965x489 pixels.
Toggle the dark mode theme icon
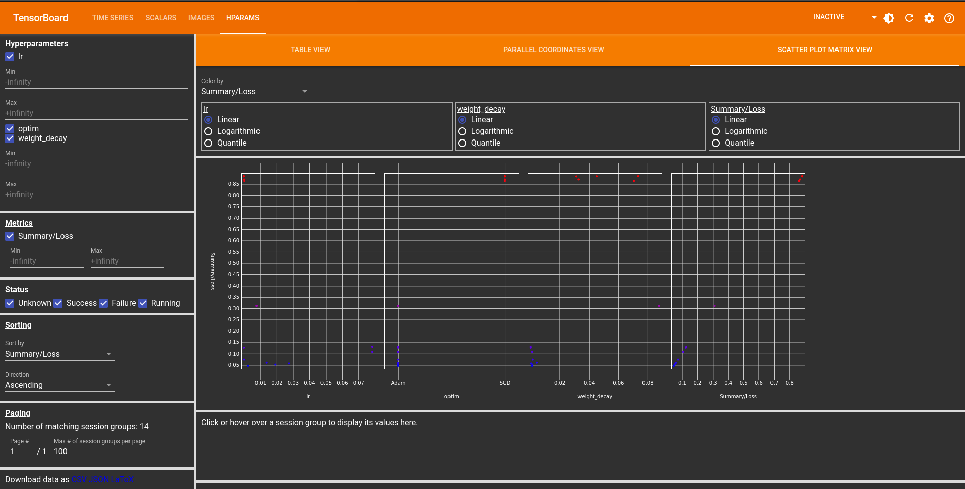(889, 18)
